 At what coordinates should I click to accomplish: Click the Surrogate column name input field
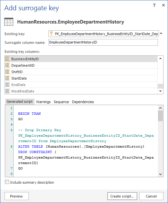coord(103,42)
